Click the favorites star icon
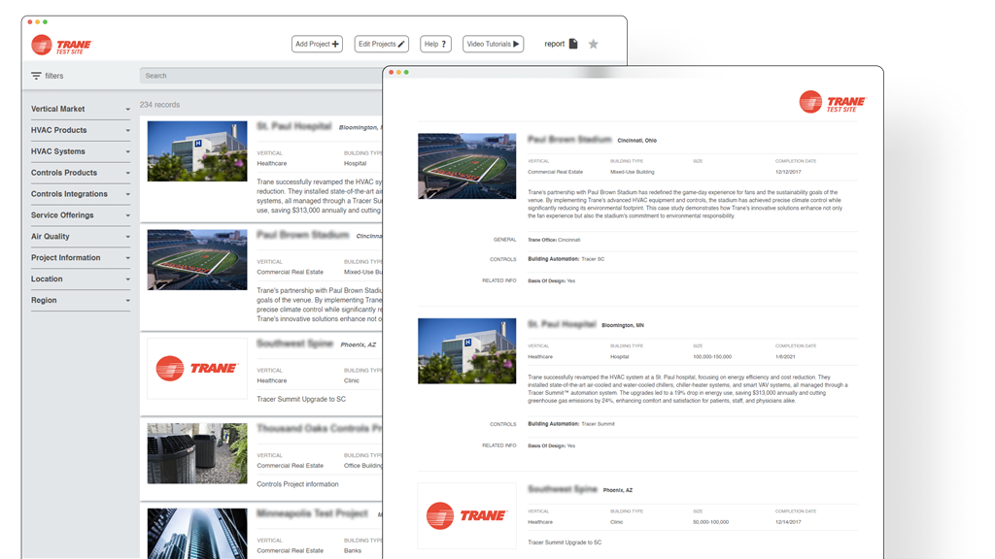 coord(594,44)
